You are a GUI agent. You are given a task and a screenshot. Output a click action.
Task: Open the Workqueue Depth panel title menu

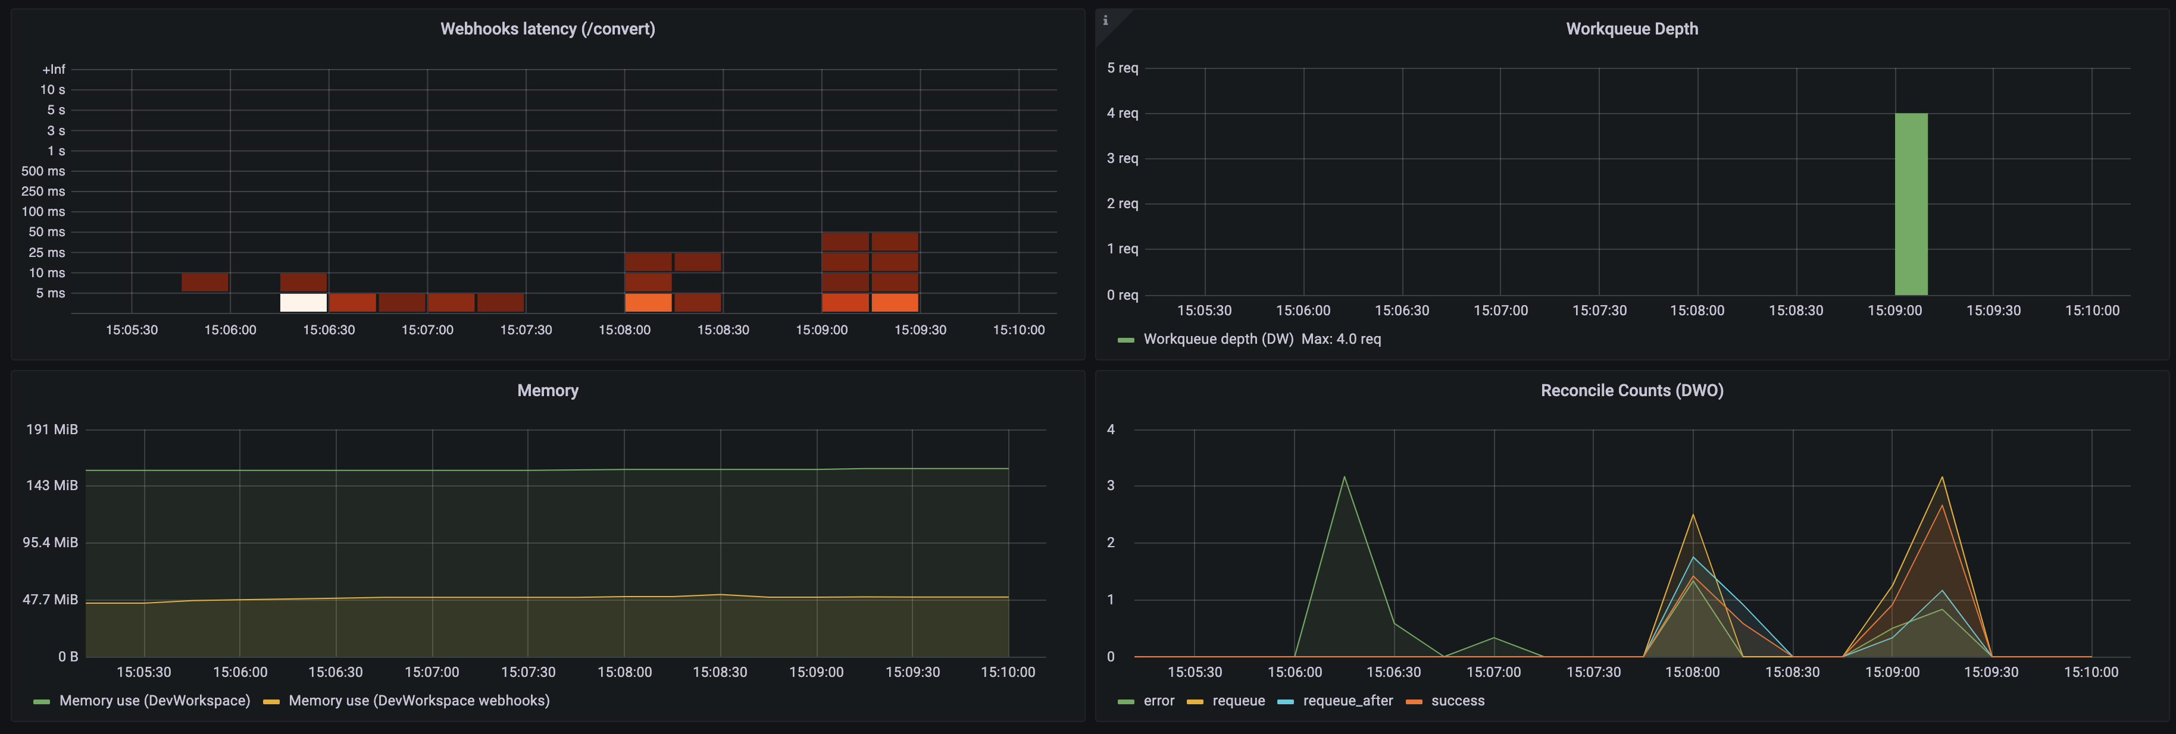(x=1631, y=29)
